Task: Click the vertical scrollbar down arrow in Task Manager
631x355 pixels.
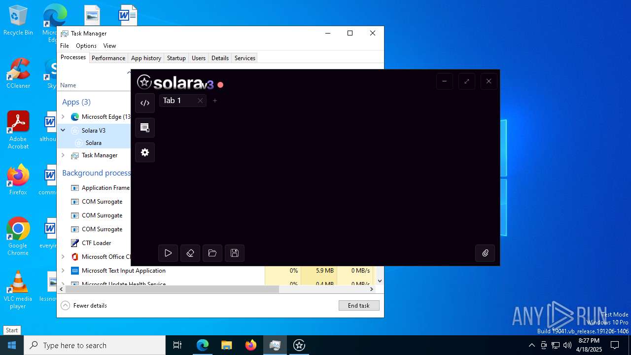Action: pos(380,281)
